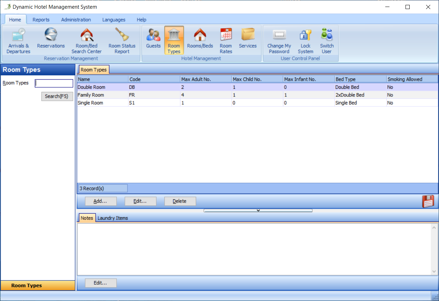Switch to the Laundry Items tab

[x=113, y=218]
